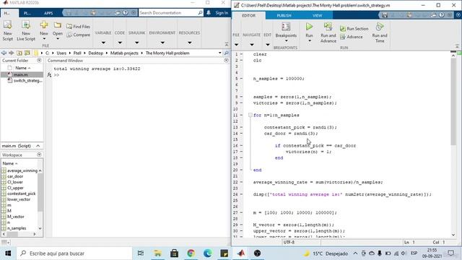Expand the CODE section dropdown
Screen dimensions: 462x260
pyautogui.click(x=120, y=43)
